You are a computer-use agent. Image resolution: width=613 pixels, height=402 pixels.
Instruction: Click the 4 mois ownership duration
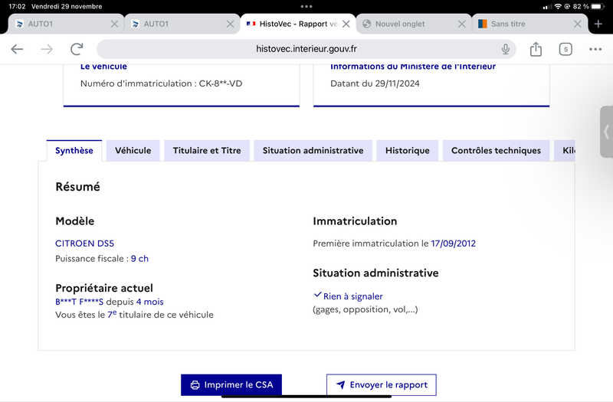click(x=149, y=302)
